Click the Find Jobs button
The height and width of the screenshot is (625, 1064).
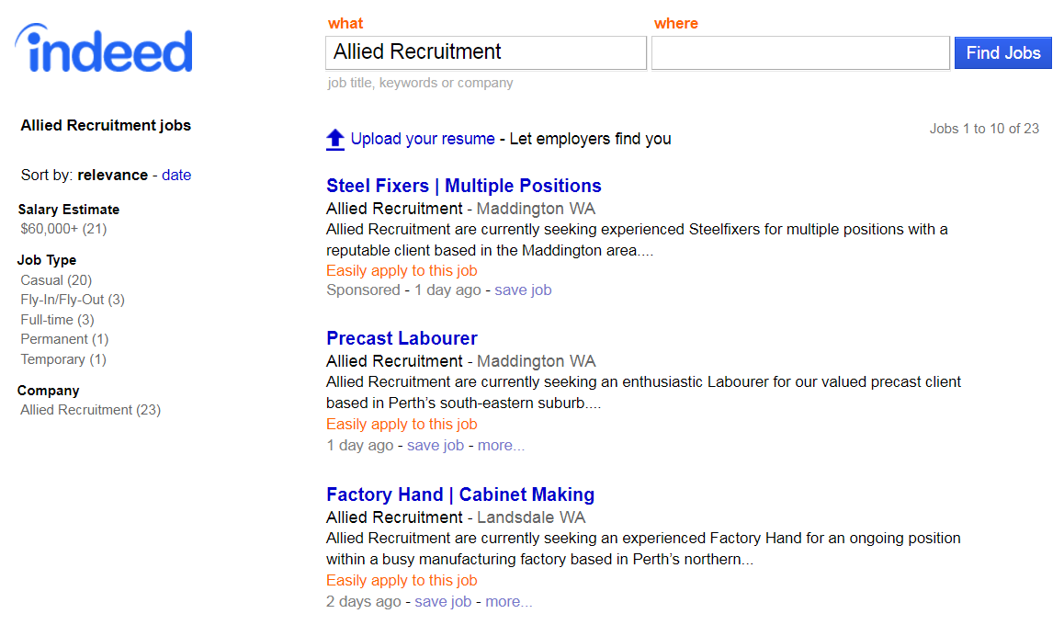coord(1003,53)
